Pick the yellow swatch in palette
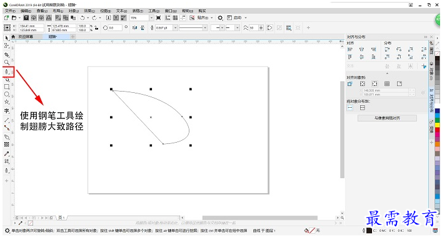Viewport: 442px width, 238px height. click(x=437, y=125)
